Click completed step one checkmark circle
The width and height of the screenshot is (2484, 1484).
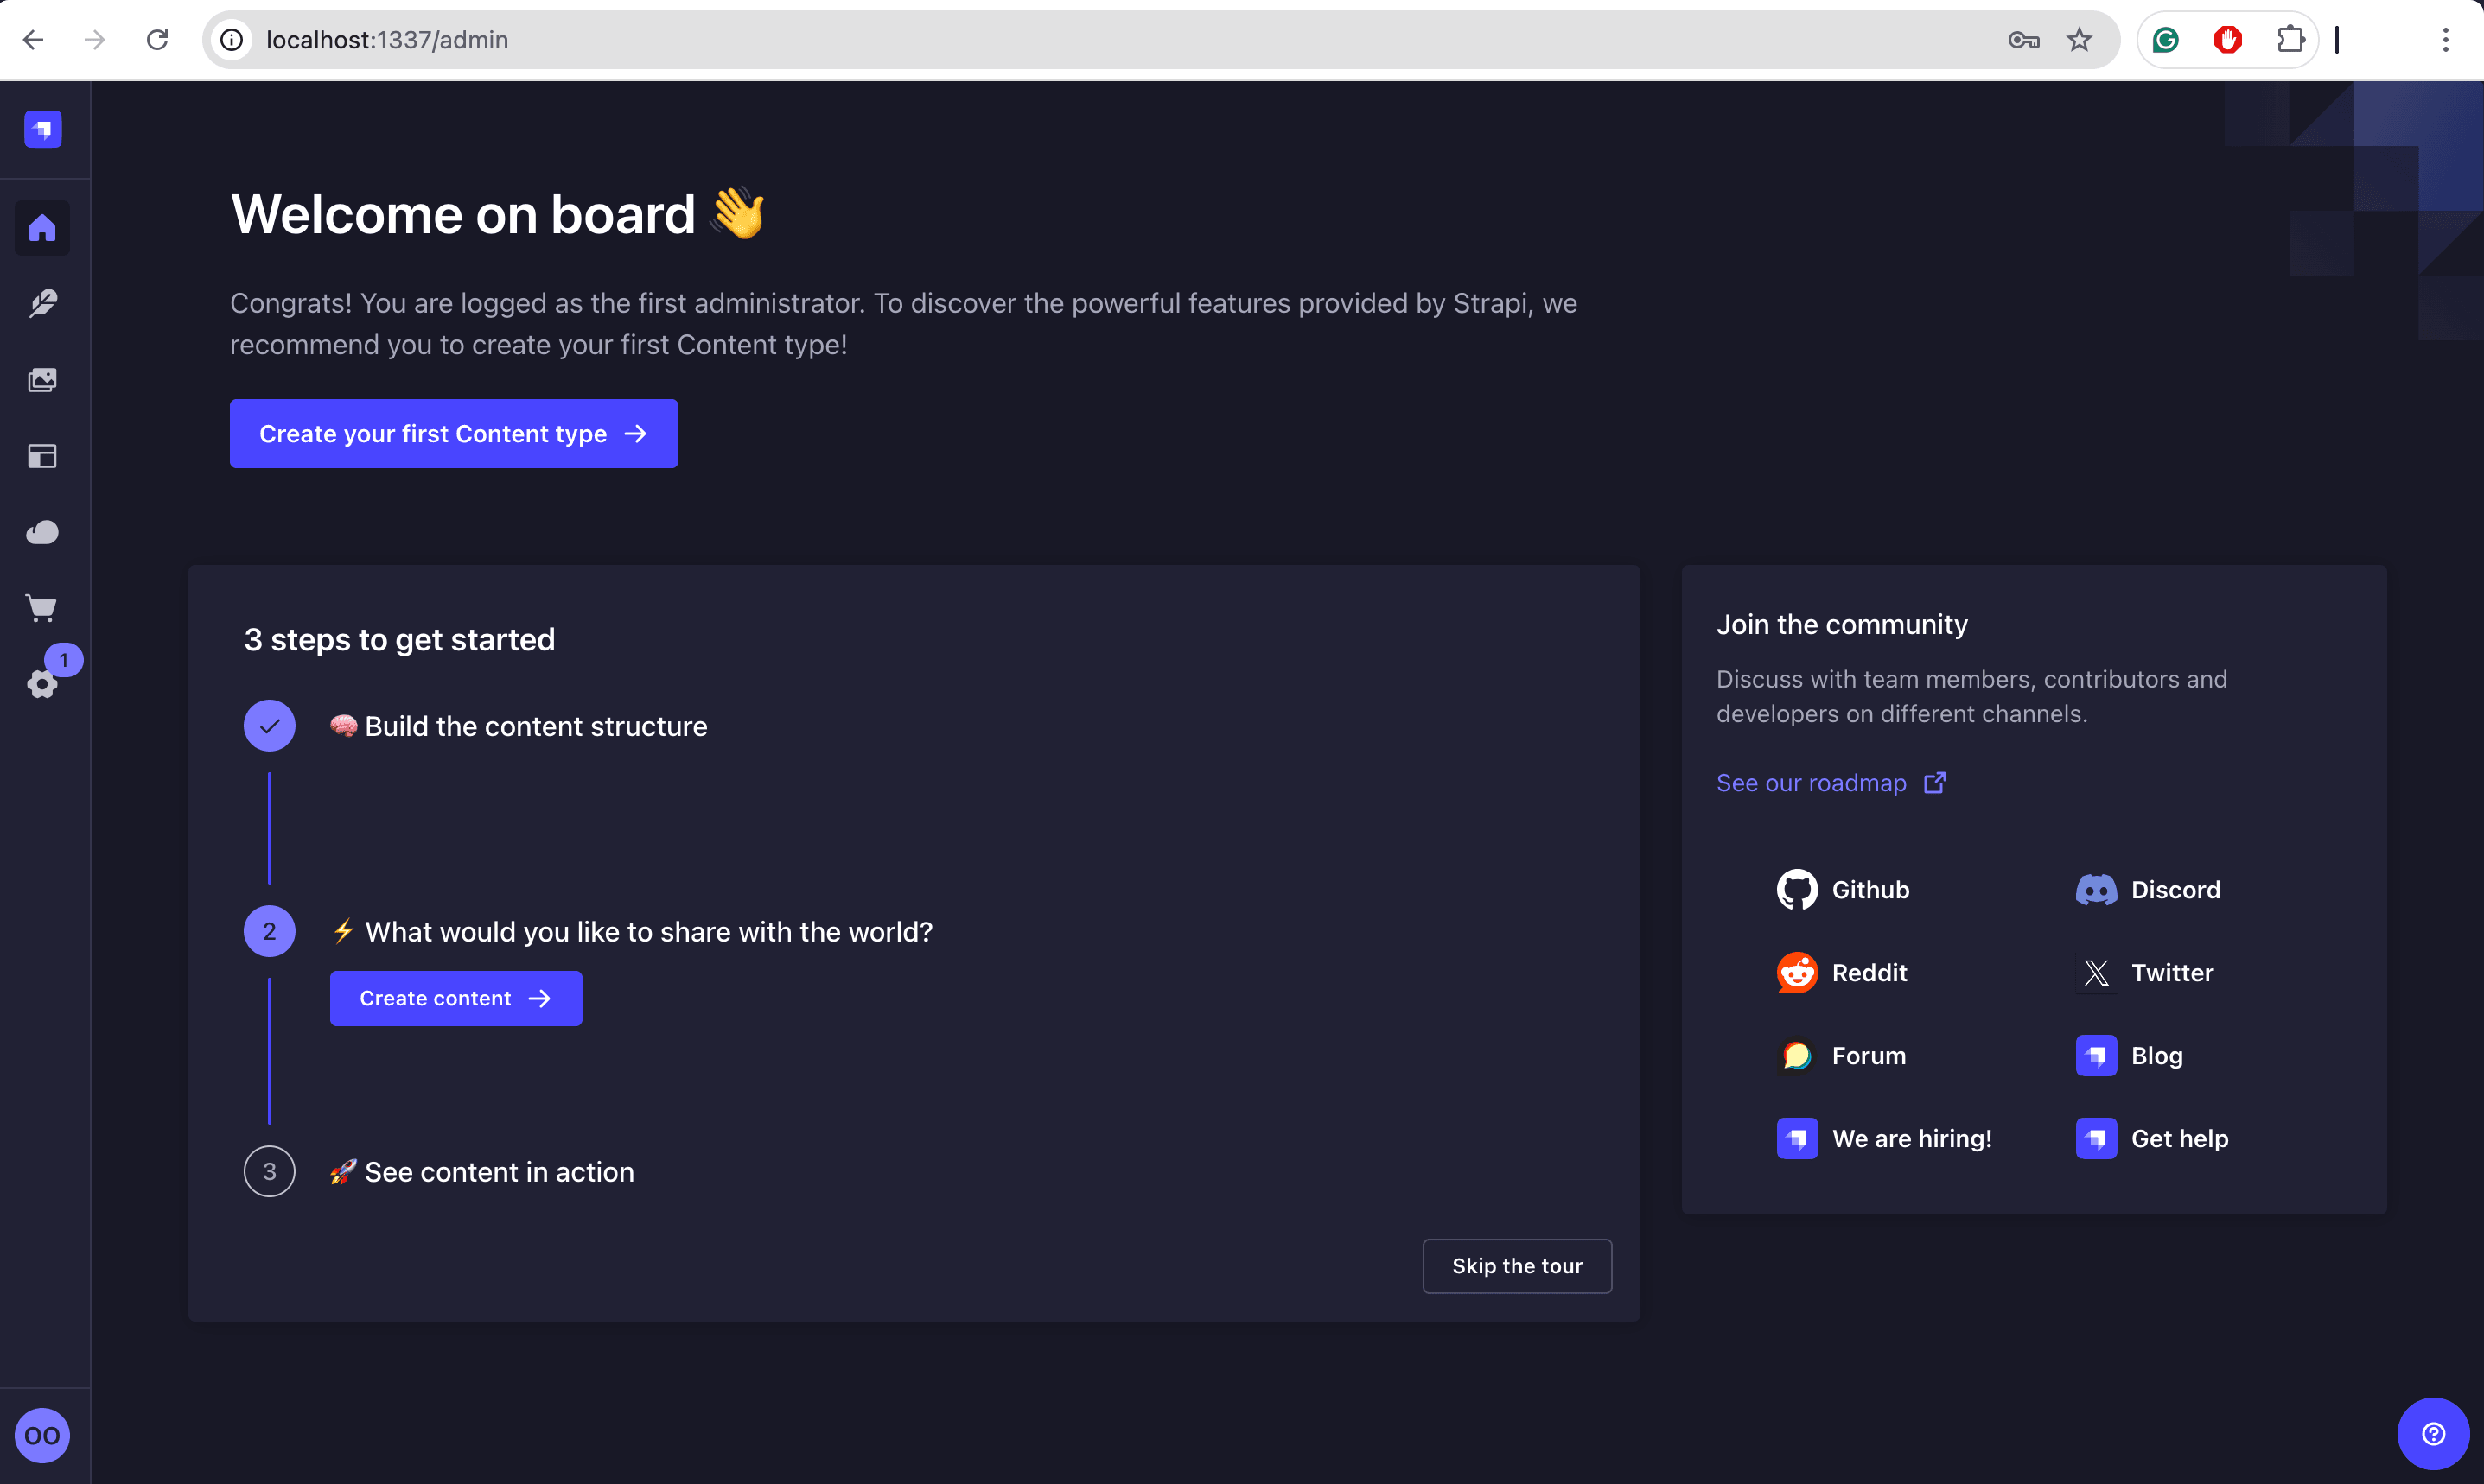pyautogui.click(x=269, y=726)
